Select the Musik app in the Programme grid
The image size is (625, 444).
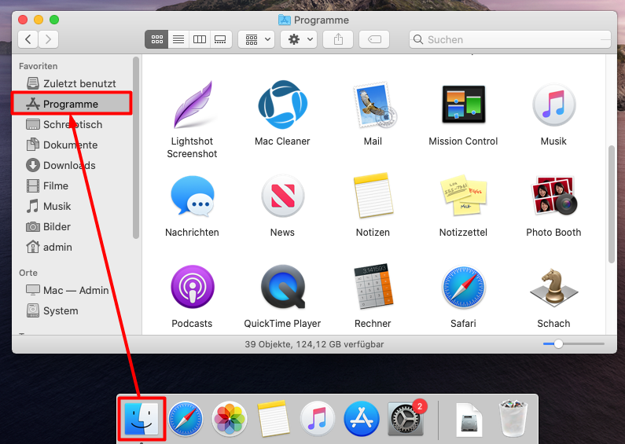point(553,105)
